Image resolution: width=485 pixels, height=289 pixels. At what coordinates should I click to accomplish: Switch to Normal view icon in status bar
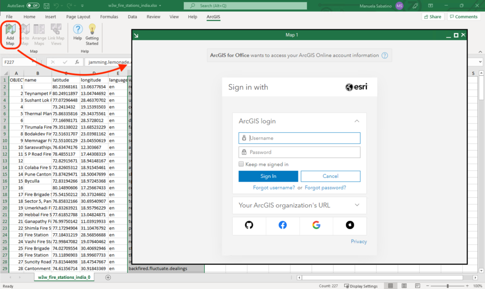[x=391, y=286]
